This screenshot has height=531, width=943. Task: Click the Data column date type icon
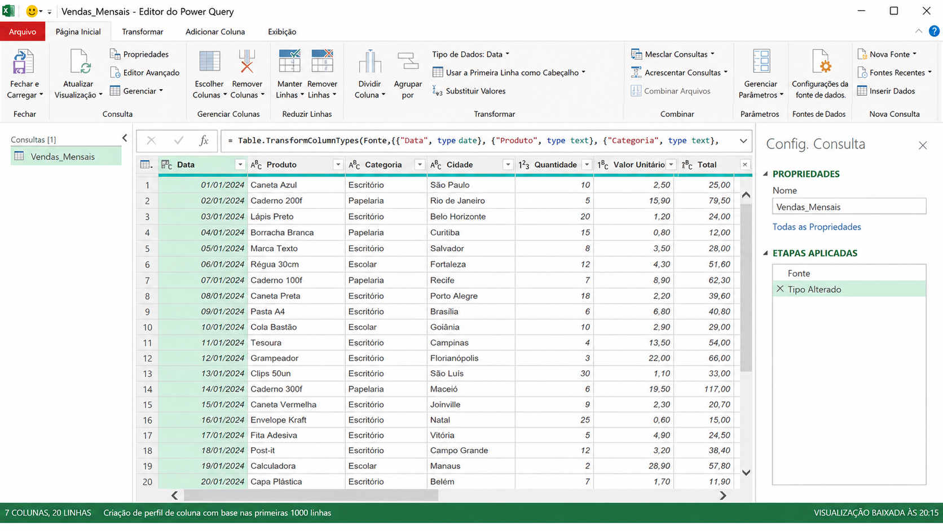click(167, 165)
